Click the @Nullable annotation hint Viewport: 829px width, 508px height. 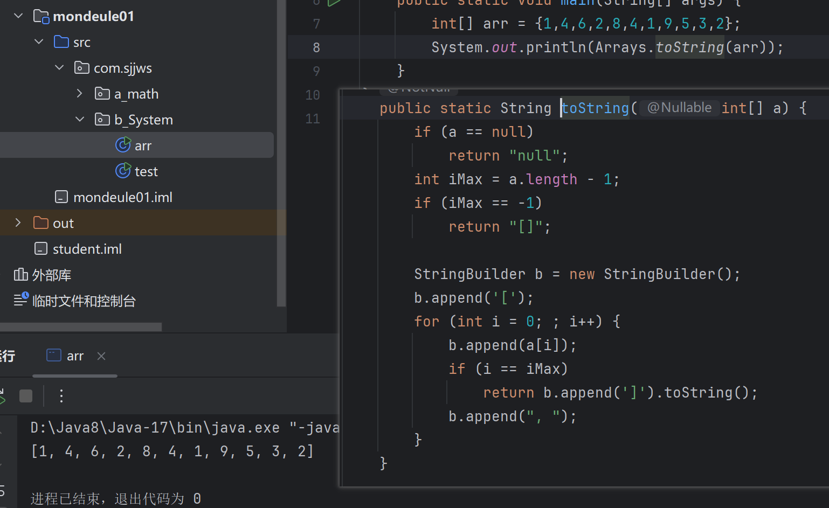[x=679, y=108]
